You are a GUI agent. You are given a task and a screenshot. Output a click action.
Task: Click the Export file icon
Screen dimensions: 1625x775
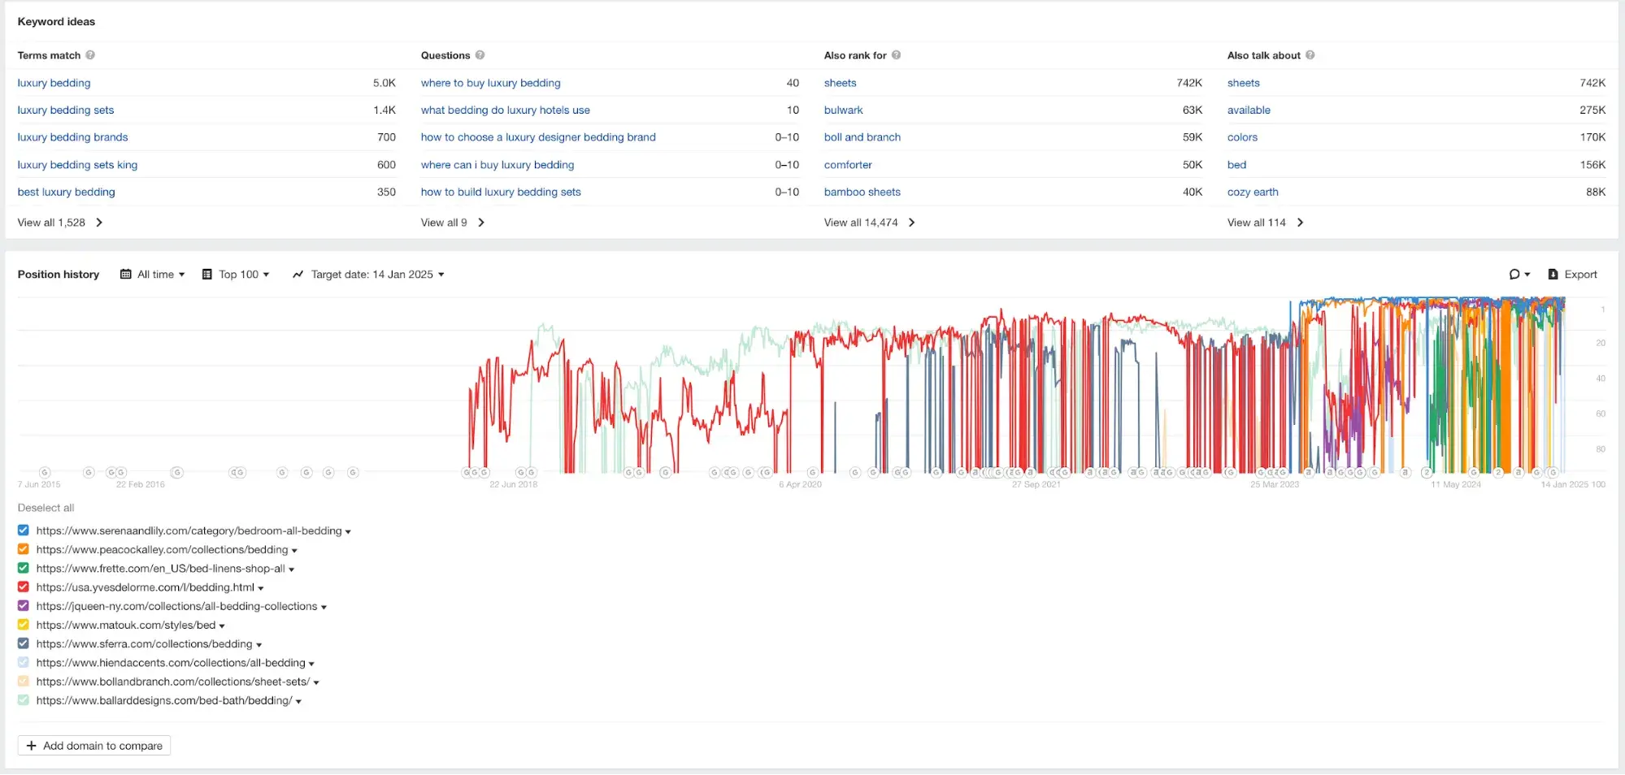point(1553,275)
